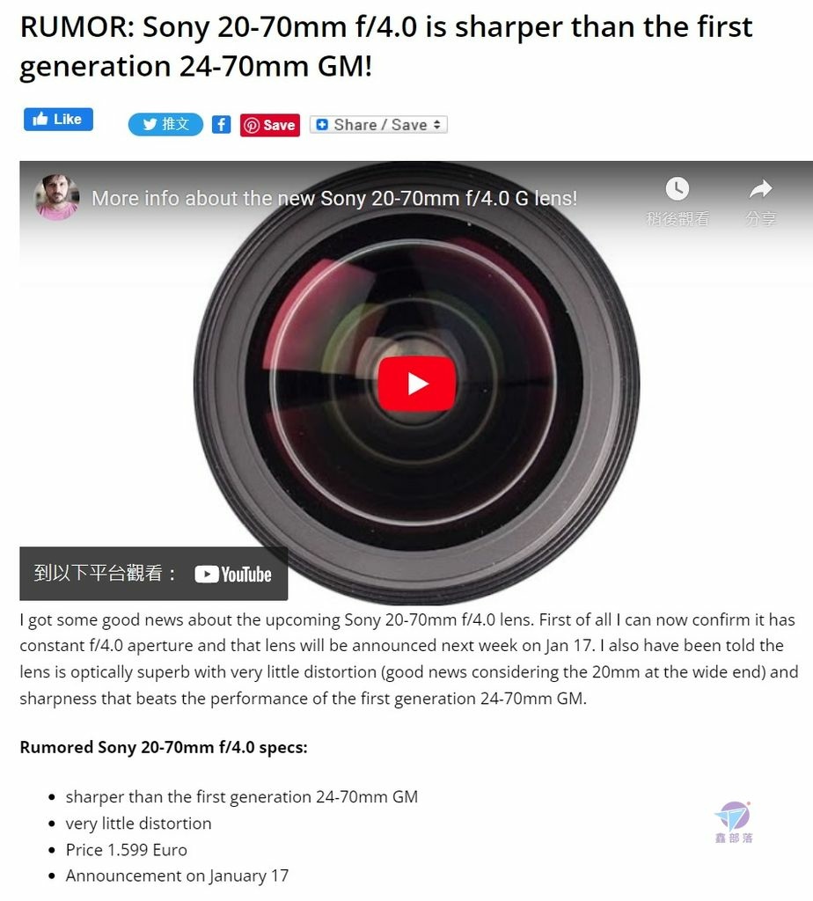Click the plus icon in Share / Save
Screen dimensions: 813x901
[x=322, y=125]
